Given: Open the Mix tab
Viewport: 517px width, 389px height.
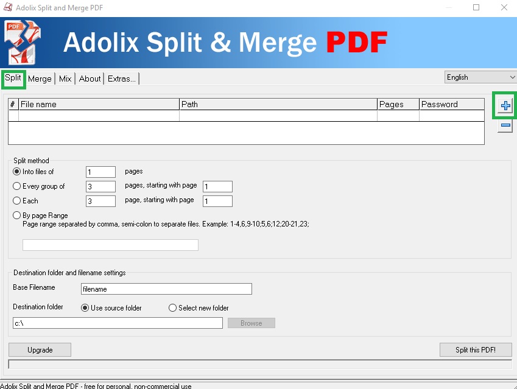Looking at the screenshot, I should tap(65, 79).
